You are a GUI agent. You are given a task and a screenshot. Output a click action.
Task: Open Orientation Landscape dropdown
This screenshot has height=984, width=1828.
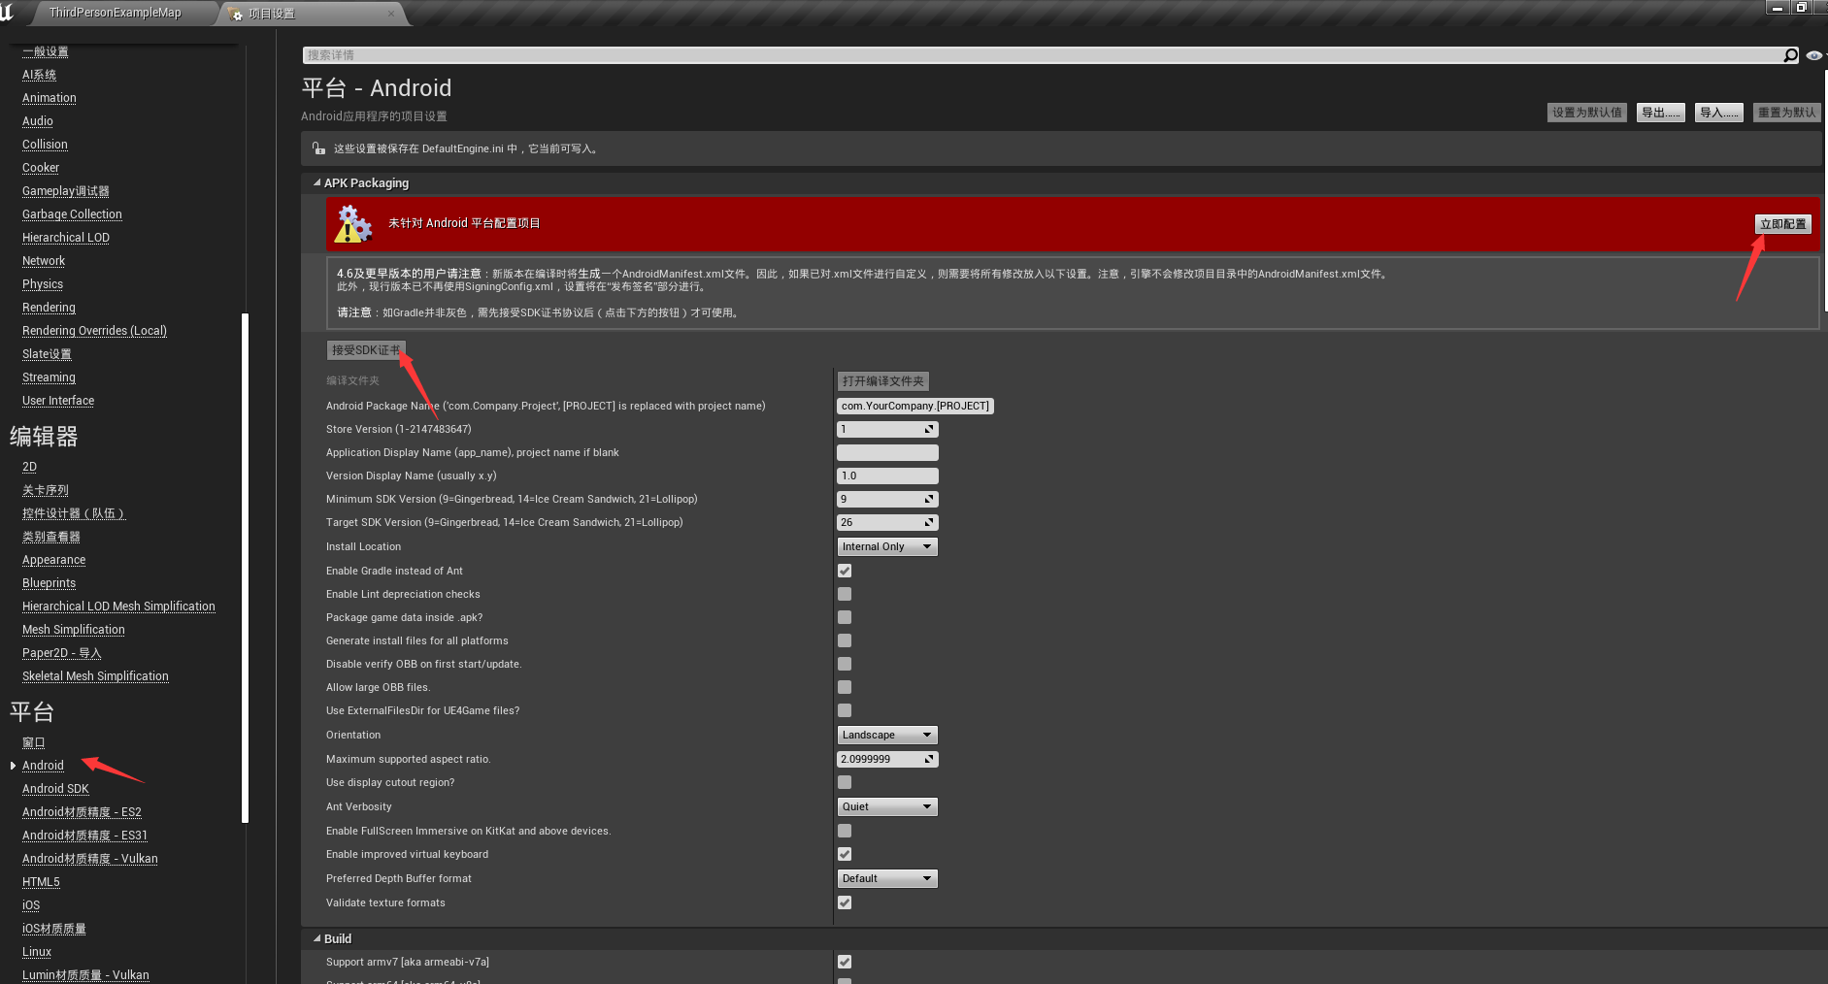(887, 735)
